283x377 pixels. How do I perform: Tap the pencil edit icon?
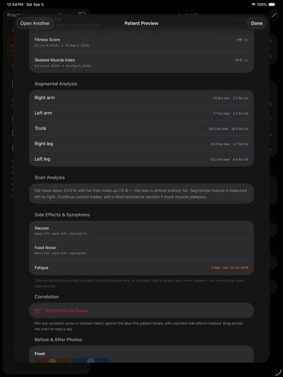(x=274, y=15)
